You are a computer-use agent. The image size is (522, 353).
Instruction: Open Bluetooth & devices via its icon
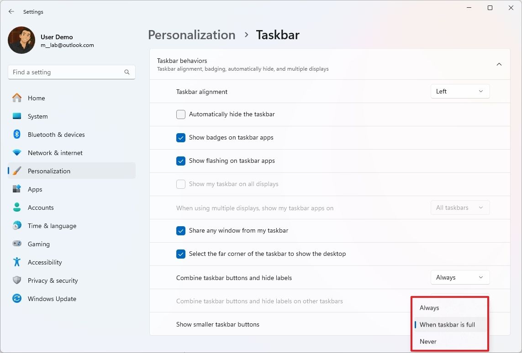click(x=17, y=135)
